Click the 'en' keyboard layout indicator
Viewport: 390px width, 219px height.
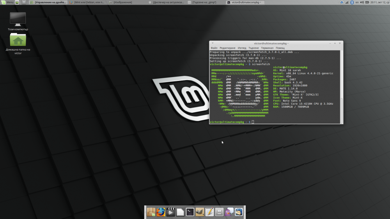point(357,2)
